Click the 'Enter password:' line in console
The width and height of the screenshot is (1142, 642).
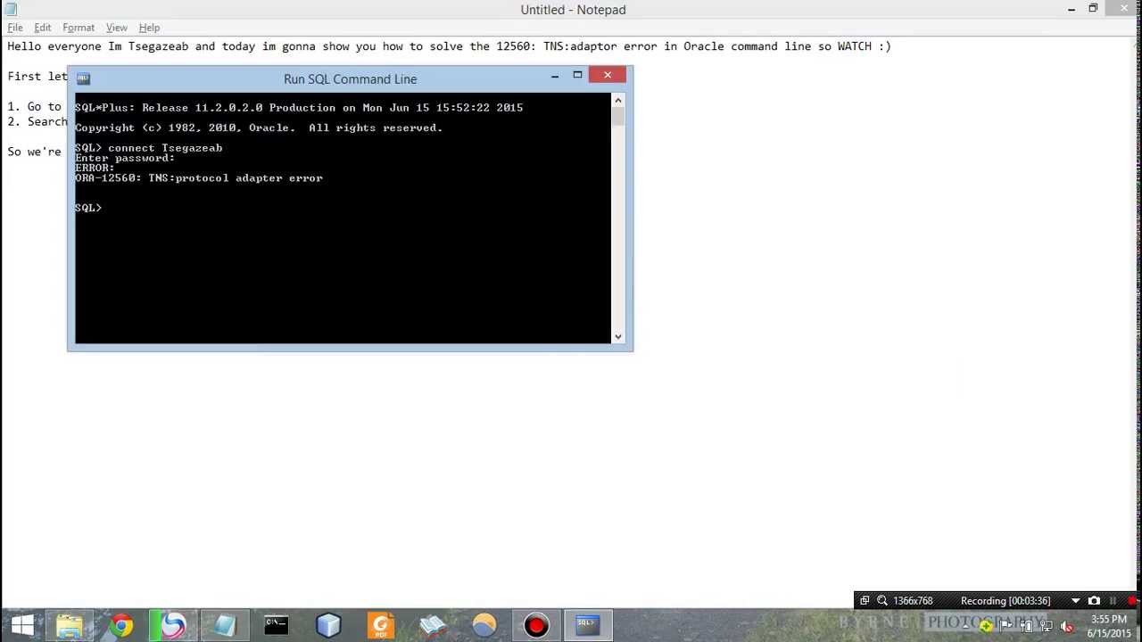[125, 158]
